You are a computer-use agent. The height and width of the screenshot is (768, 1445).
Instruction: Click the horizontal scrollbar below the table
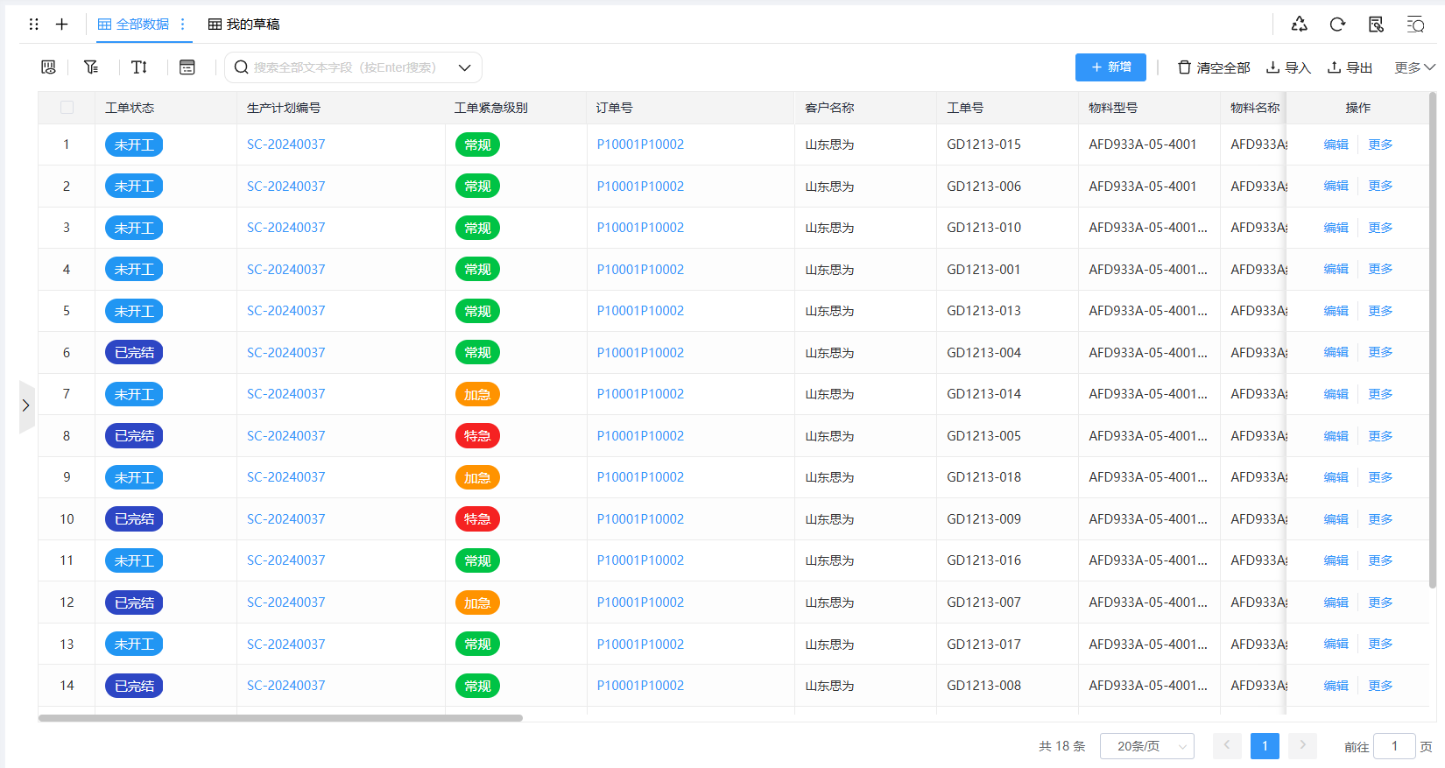pyautogui.click(x=280, y=718)
